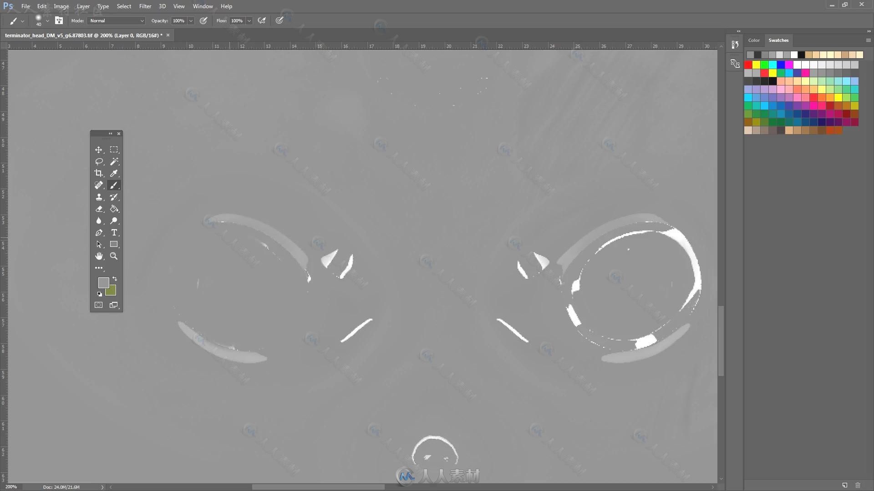Viewport: 874px width, 491px height.
Task: Click the foreground color swatch
Action: pos(102,283)
